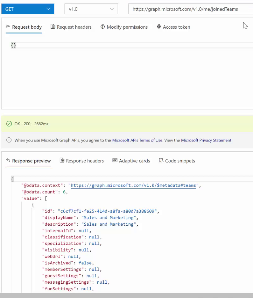Click the "guestSettings" null line

(71, 276)
